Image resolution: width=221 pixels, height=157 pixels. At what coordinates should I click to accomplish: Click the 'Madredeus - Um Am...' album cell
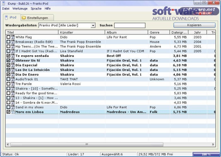click(126, 112)
